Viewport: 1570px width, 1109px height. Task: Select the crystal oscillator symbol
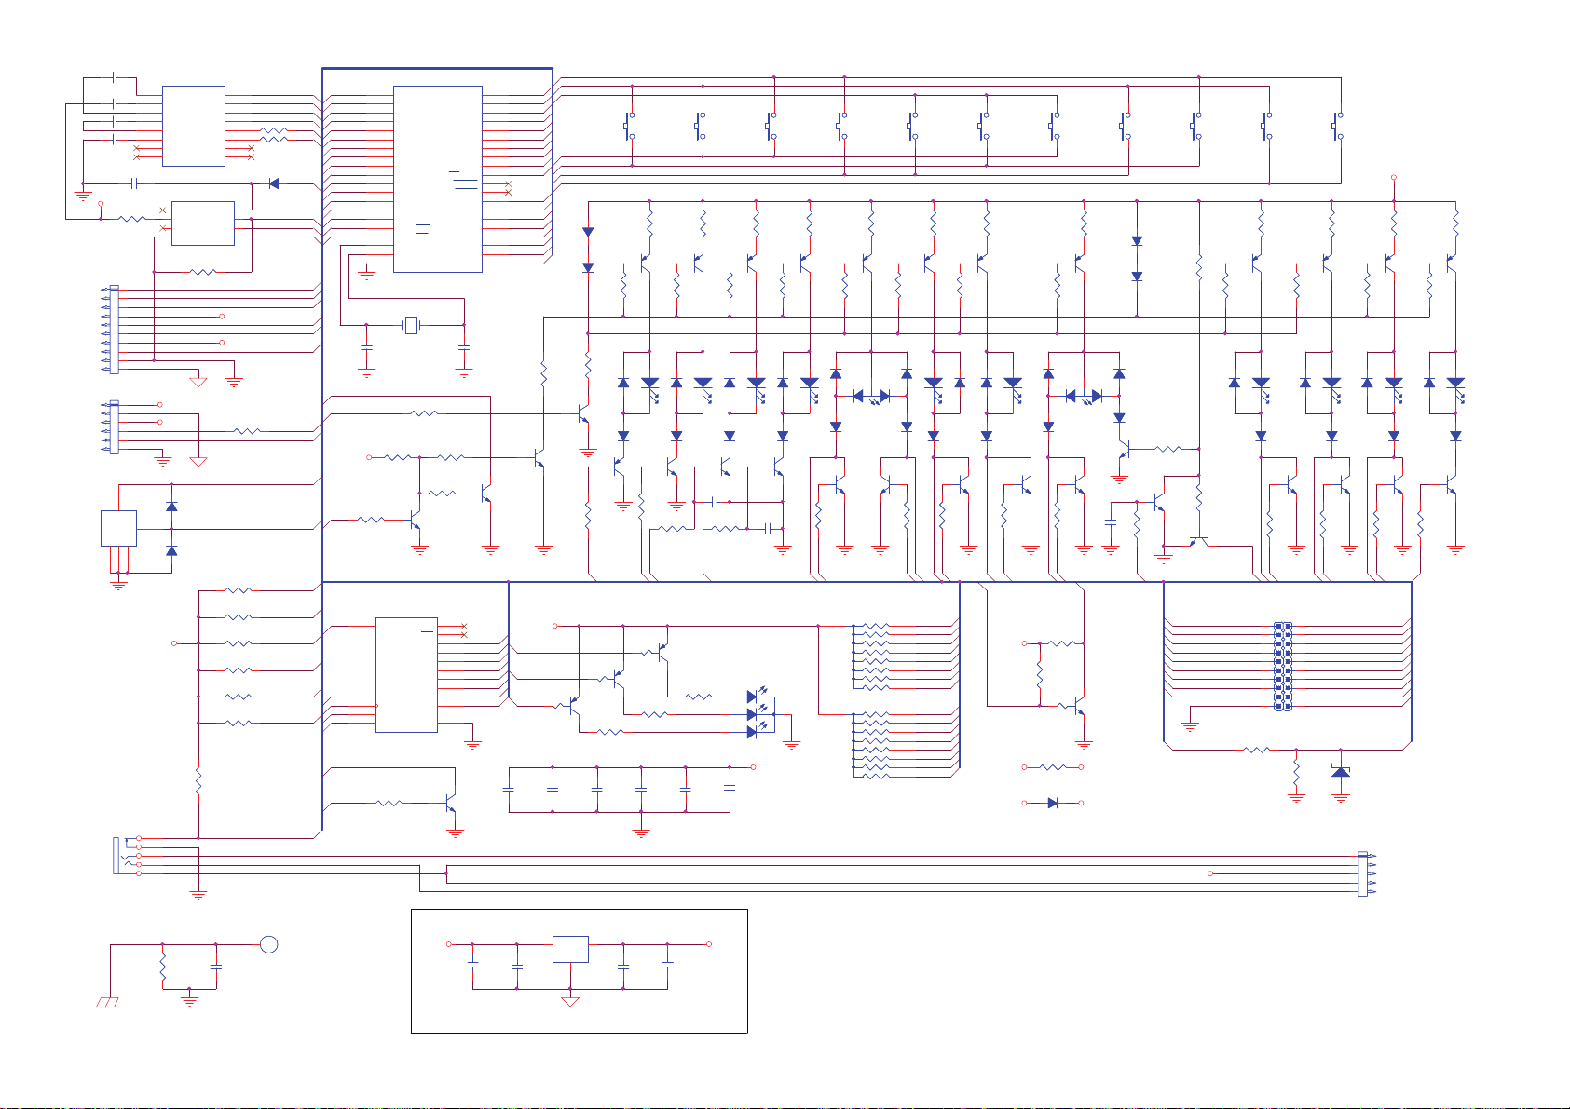click(x=411, y=325)
